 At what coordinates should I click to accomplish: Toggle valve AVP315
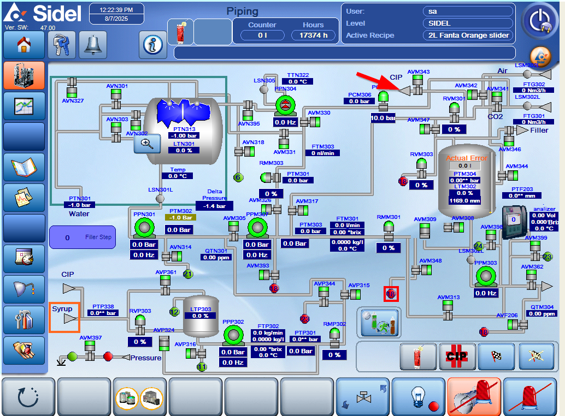pos(351,295)
